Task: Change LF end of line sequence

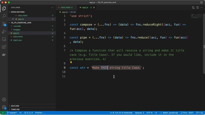Action: [156, 113]
